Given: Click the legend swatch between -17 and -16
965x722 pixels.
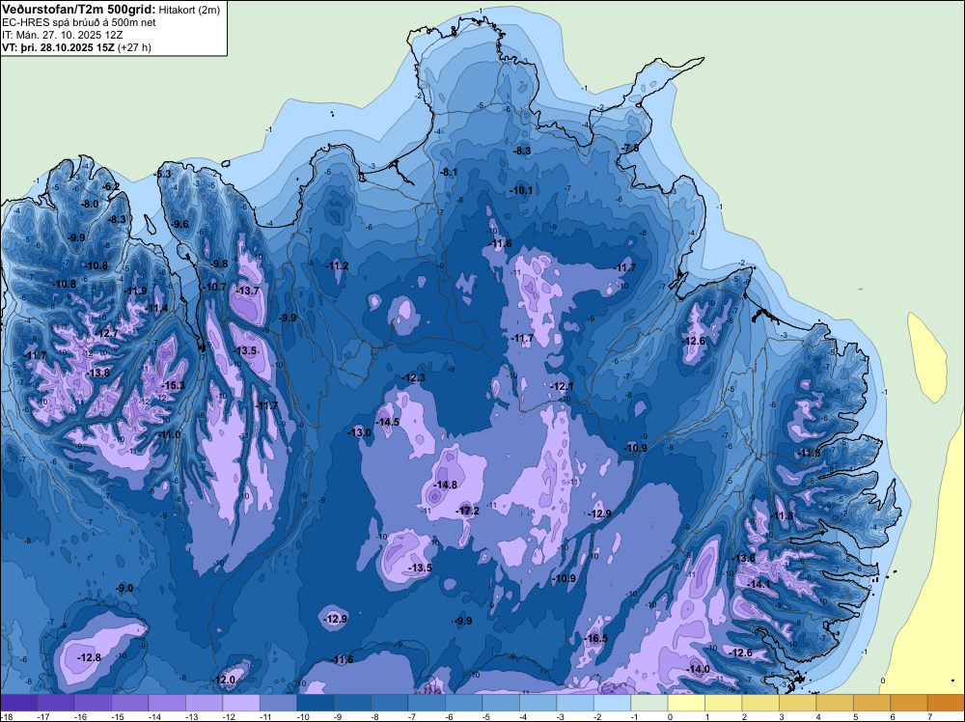Looking at the screenshot, I should [x=55, y=703].
